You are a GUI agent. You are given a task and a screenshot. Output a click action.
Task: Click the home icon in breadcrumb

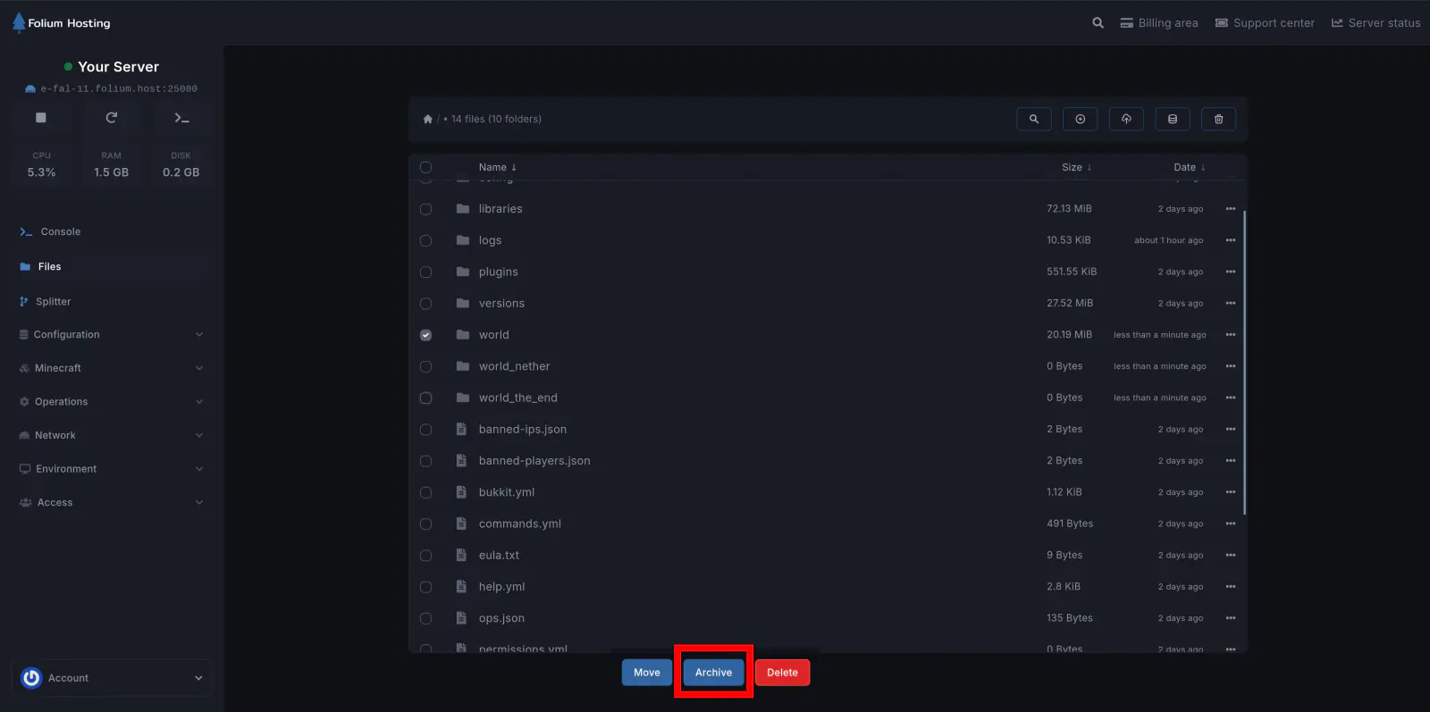[x=428, y=119]
